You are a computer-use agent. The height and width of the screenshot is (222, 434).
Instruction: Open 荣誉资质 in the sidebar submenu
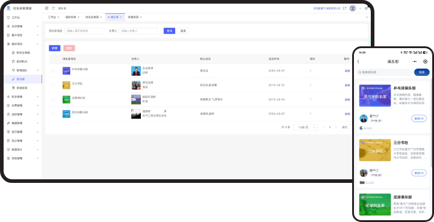point(22,88)
